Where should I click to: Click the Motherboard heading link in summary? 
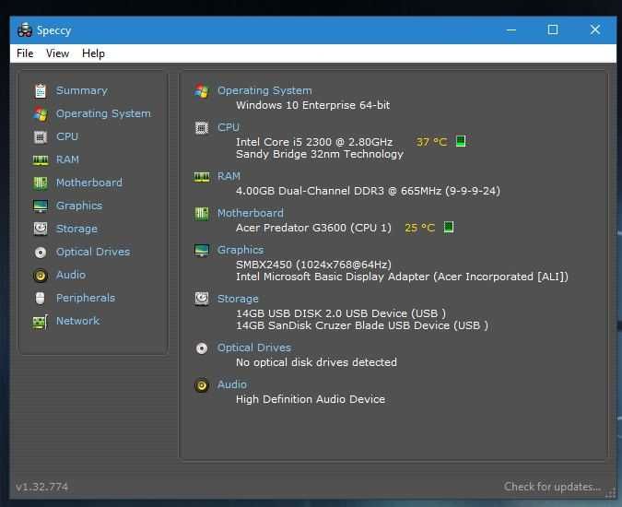251,213
